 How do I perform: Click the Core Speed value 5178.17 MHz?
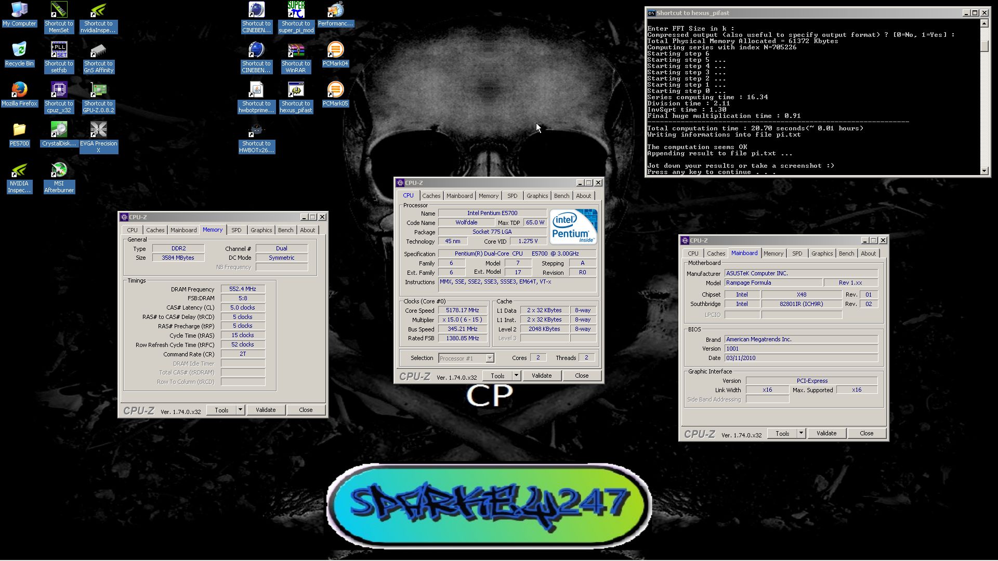(x=462, y=310)
